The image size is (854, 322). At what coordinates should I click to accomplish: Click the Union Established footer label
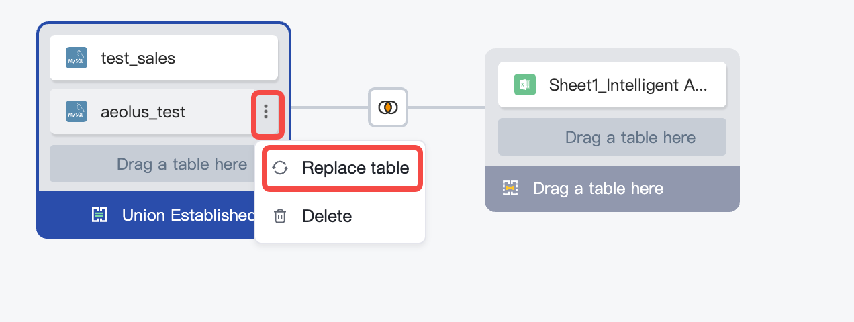click(x=188, y=215)
